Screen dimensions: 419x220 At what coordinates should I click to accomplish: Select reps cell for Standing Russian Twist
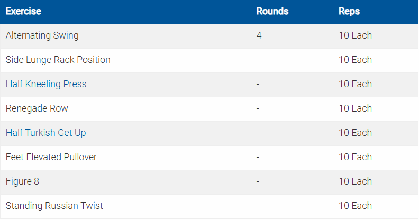tap(355, 206)
